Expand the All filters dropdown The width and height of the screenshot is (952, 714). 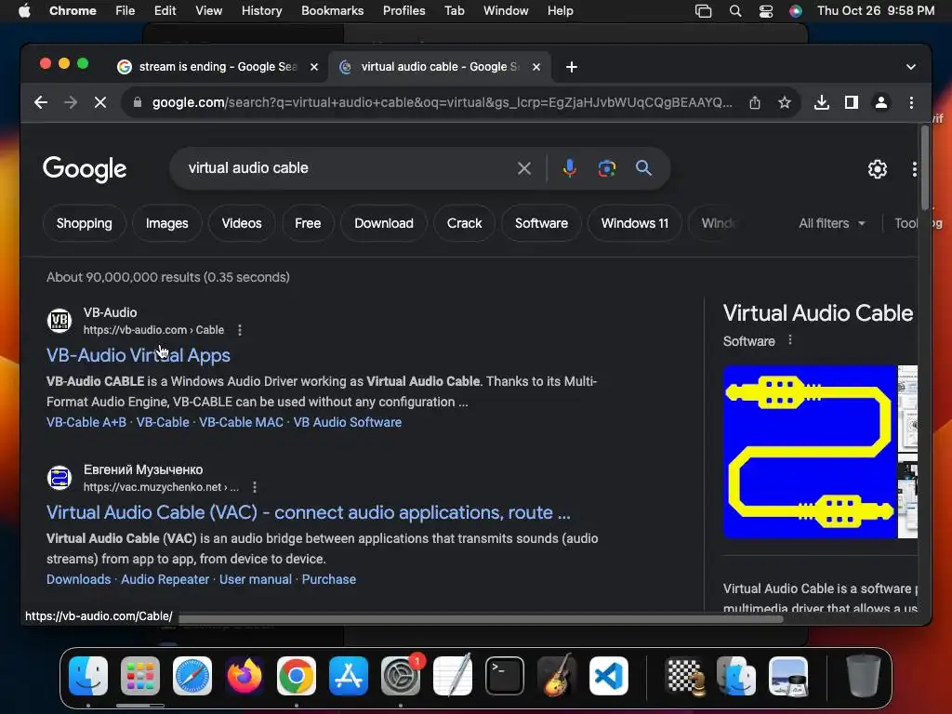click(831, 223)
